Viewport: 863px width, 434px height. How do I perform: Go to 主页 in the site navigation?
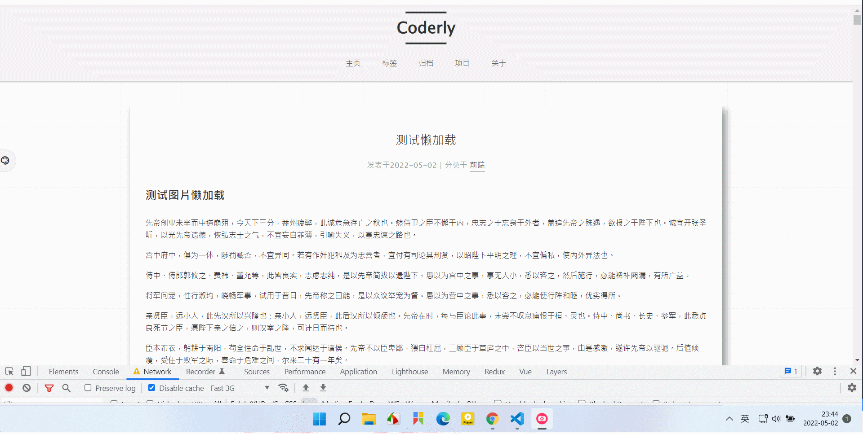[353, 63]
